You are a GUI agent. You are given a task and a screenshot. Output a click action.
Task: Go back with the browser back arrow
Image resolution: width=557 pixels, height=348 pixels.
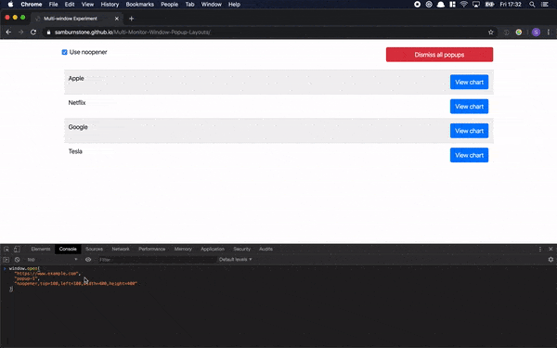(x=8, y=32)
